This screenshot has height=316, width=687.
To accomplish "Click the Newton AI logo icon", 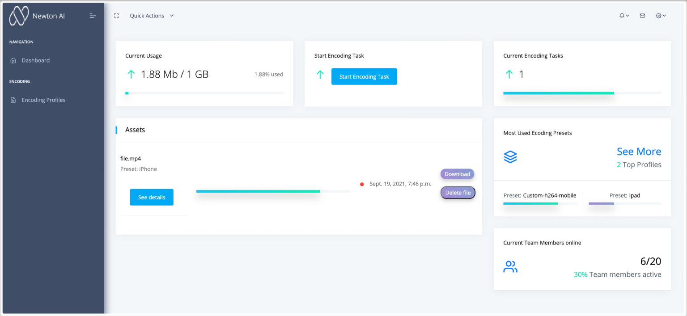I will 19,16.
